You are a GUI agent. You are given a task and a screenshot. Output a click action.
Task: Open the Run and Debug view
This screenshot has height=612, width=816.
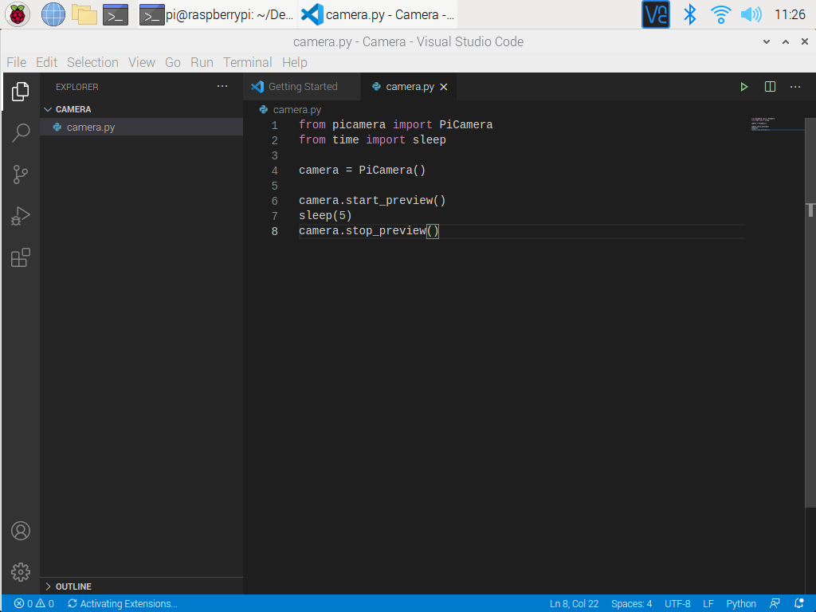(x=21, y=216)
